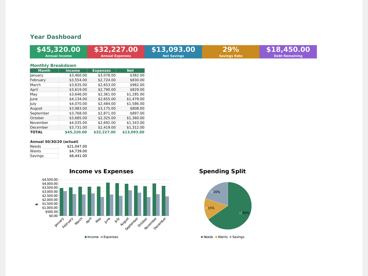
Task: Click the Month column header
Action: (x=44, y=71)
